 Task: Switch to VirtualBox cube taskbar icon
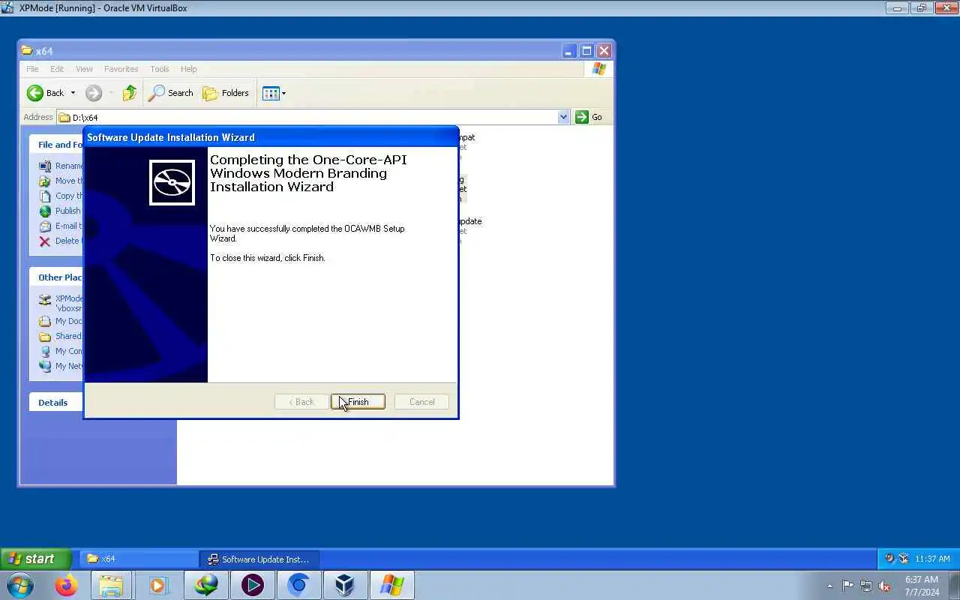coord(345,585)
